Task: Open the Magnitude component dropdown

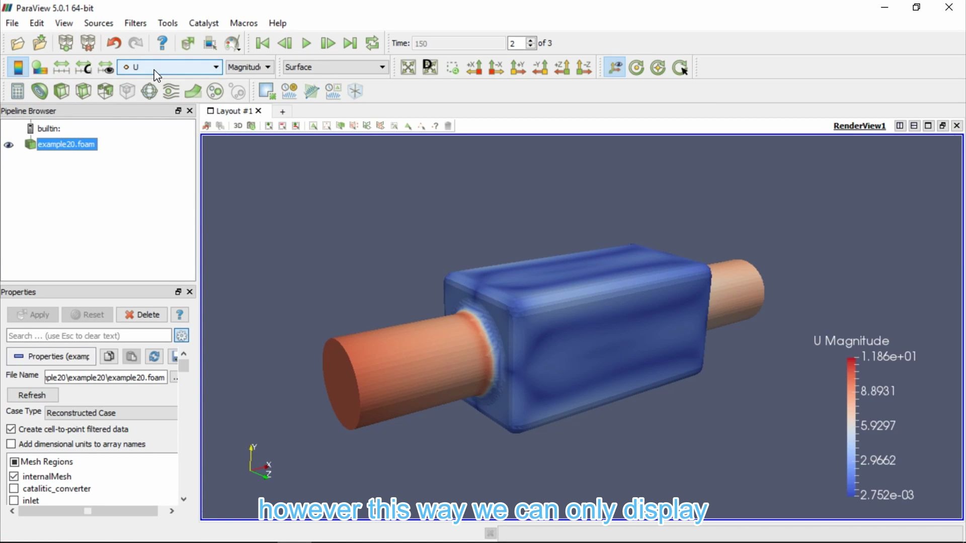Action: (x=249, y=67)
